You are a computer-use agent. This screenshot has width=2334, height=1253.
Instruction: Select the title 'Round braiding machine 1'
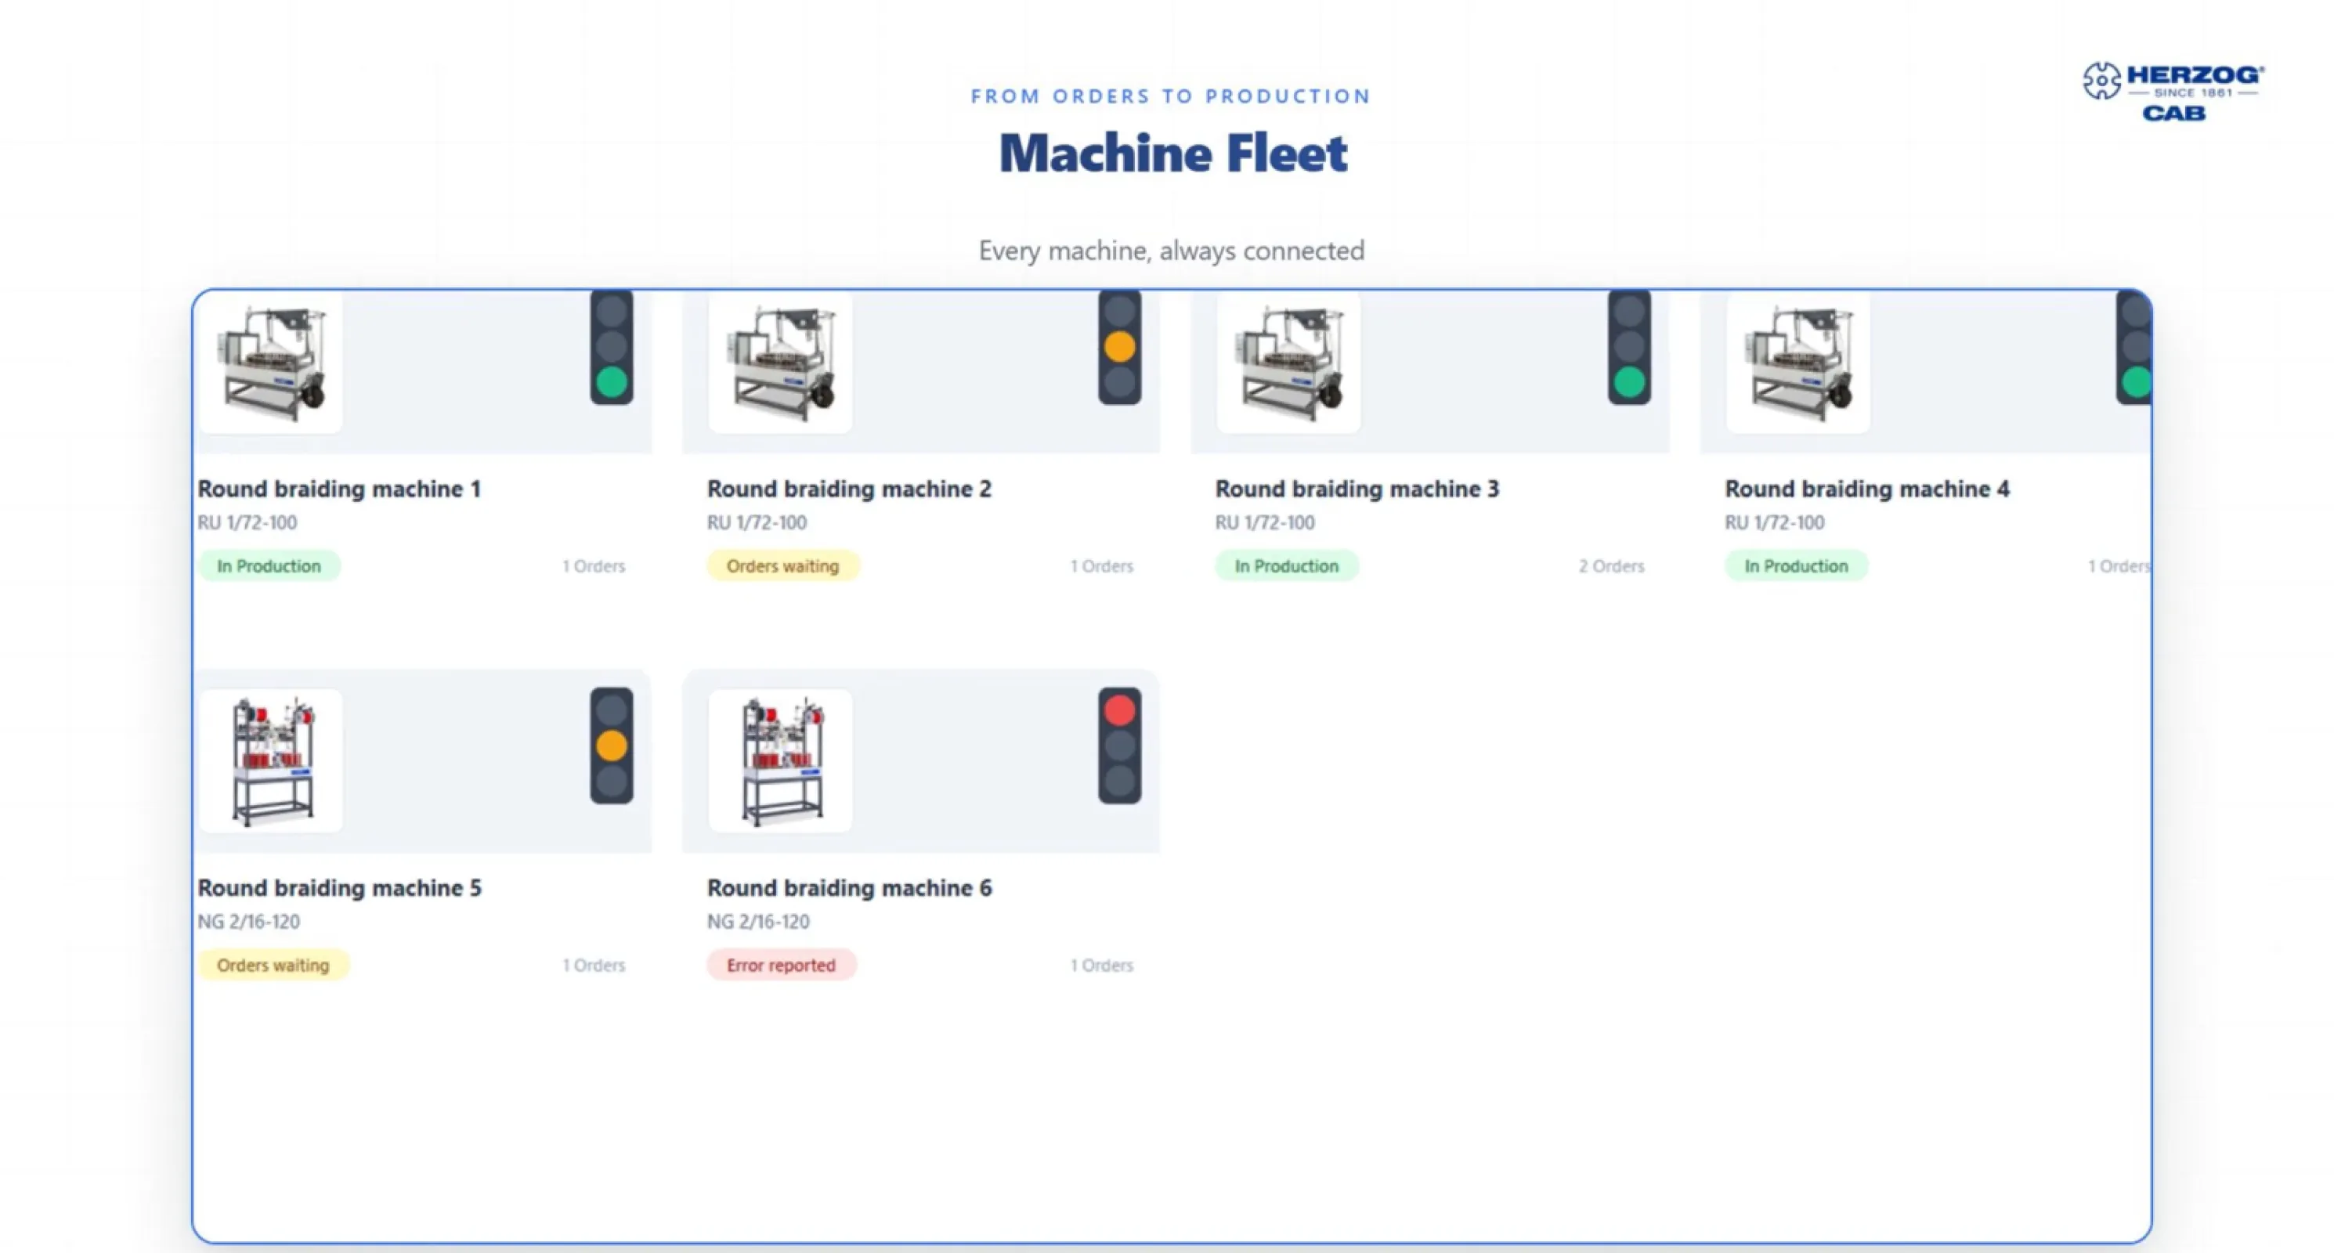point(339,489)
